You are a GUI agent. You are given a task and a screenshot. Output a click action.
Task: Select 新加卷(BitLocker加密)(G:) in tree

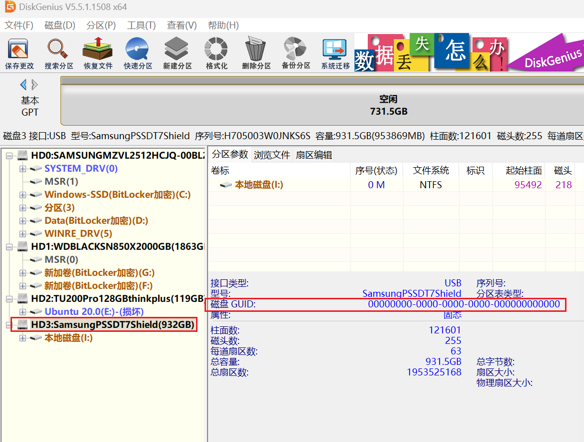(x=99, y=273)
